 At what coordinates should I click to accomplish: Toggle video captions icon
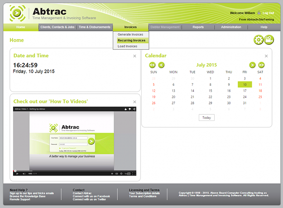point(117,173)
